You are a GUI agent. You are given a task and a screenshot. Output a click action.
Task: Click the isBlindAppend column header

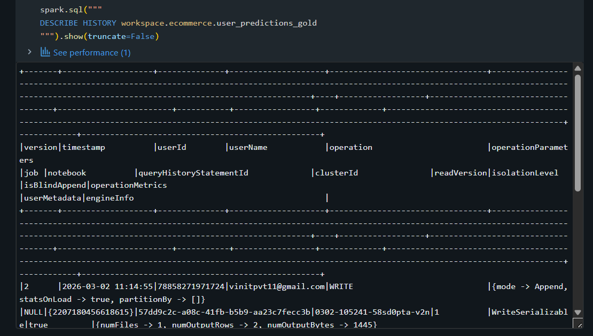(55, 185)
